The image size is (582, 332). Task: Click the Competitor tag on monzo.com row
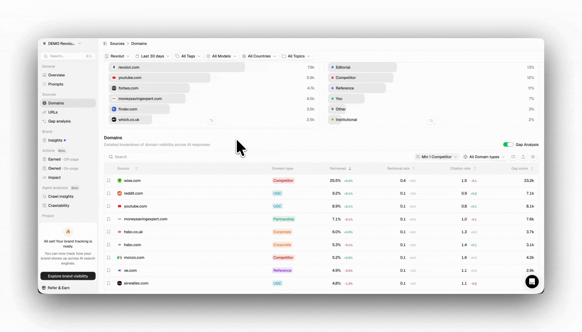tap(283, 258)
